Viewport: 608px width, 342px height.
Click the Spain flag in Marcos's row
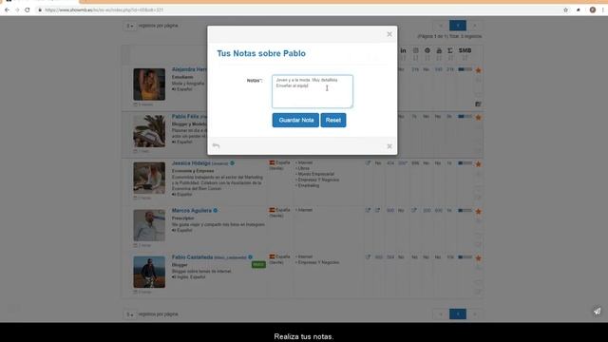tap(272, 210)
